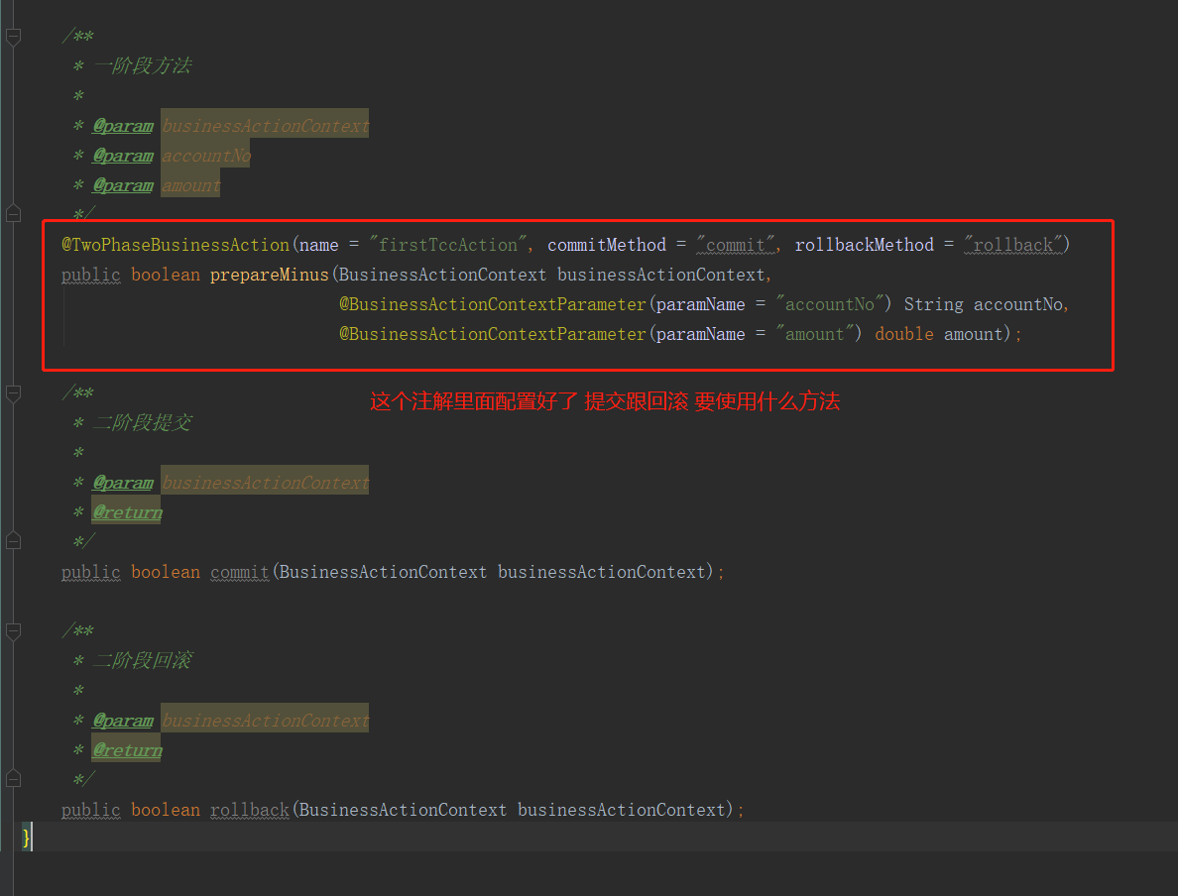Click @return tag in 二阶段回滚 comment

tap(127, 749)
